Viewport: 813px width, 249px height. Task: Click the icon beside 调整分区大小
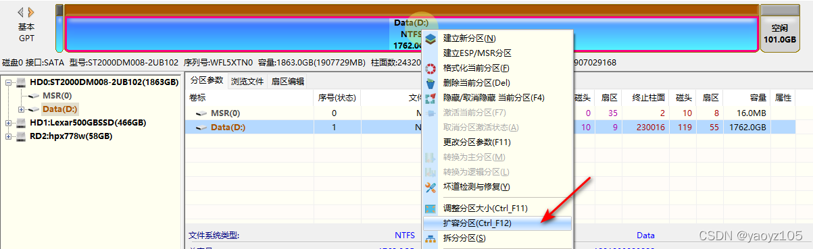click(x=430, y=209)
